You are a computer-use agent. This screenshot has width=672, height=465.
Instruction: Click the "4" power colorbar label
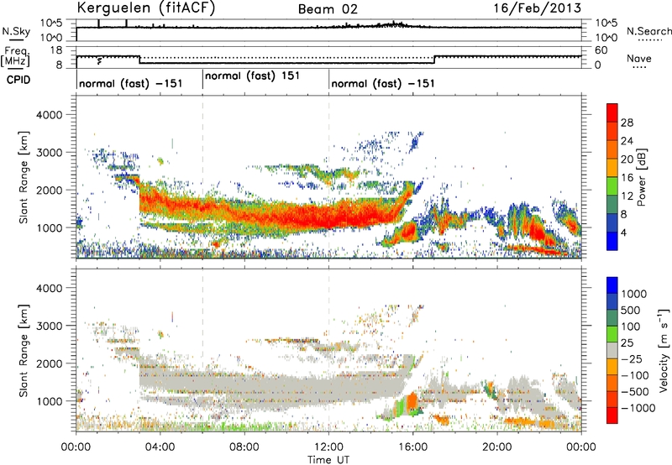(623, 232)
